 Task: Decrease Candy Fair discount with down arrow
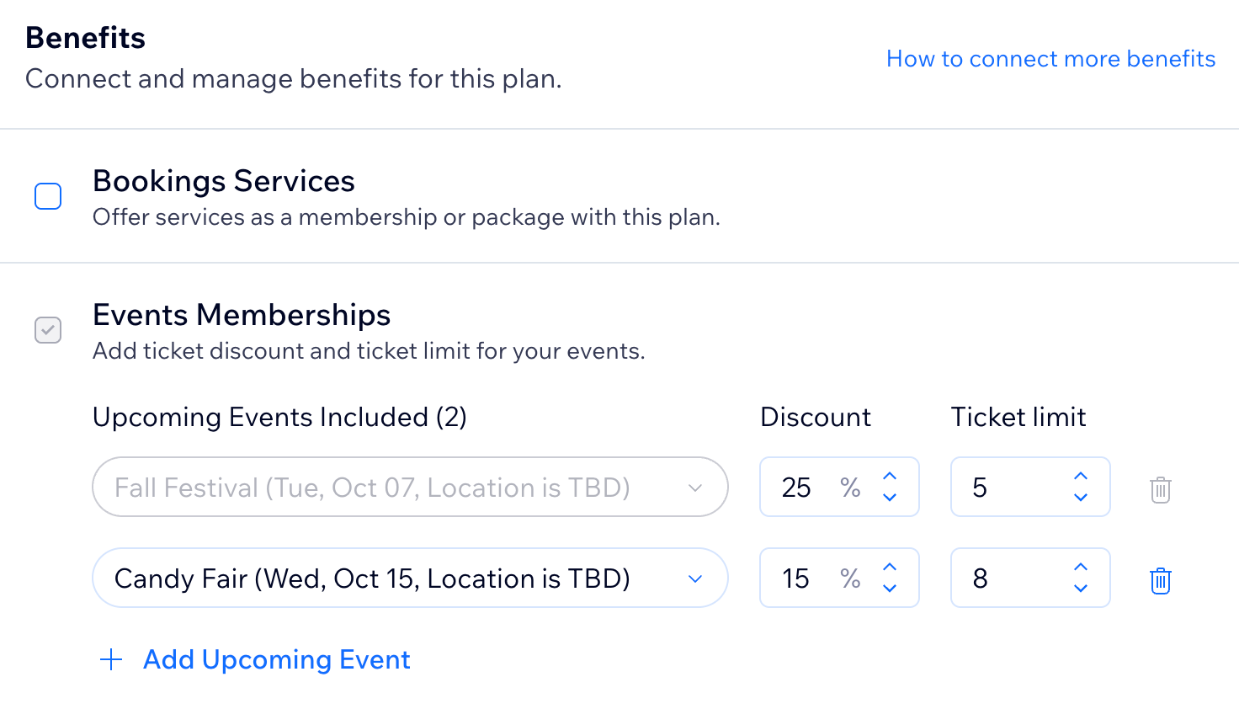890,589
